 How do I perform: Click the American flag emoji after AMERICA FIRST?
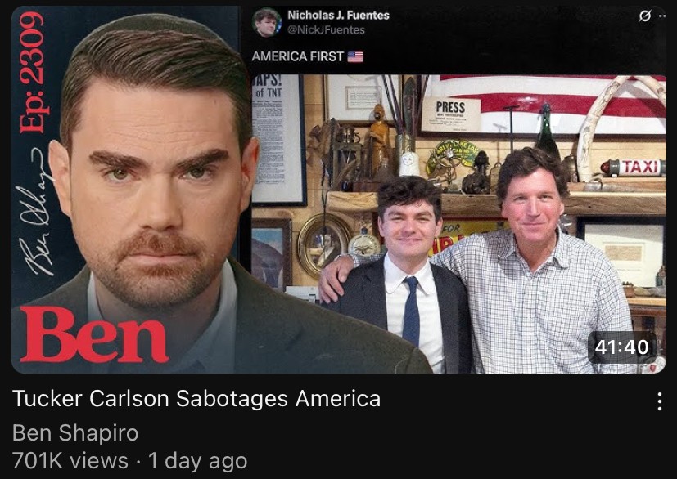[355, 56]
